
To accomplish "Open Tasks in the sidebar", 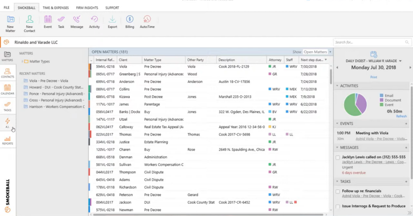I will [x=7, y=106].
